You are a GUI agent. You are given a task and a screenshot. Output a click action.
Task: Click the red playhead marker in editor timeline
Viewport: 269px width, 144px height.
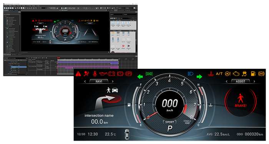(58, 58)
